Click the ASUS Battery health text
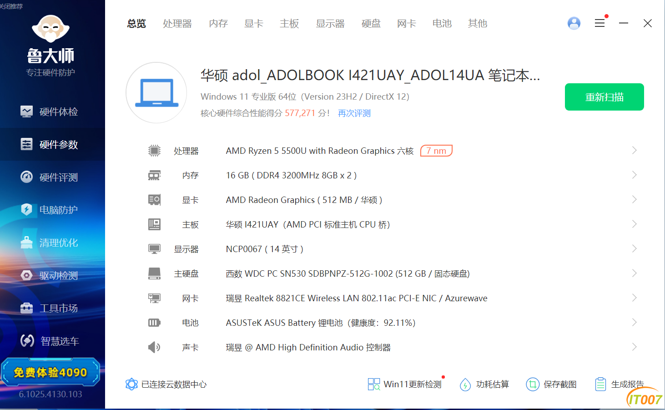Image resolution: width=665 pixels, height=410 pixels. click(x=321, y=323)
